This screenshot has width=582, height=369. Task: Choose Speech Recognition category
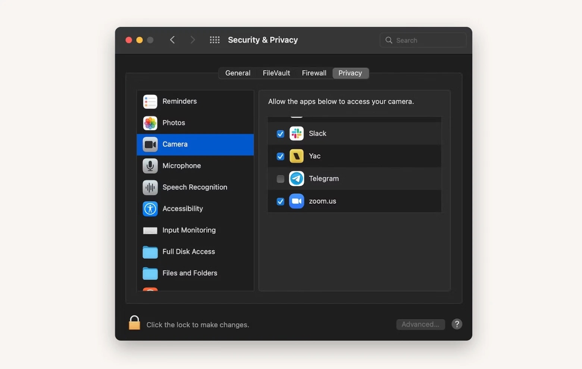pyautogui.click(x=195, y=187)
